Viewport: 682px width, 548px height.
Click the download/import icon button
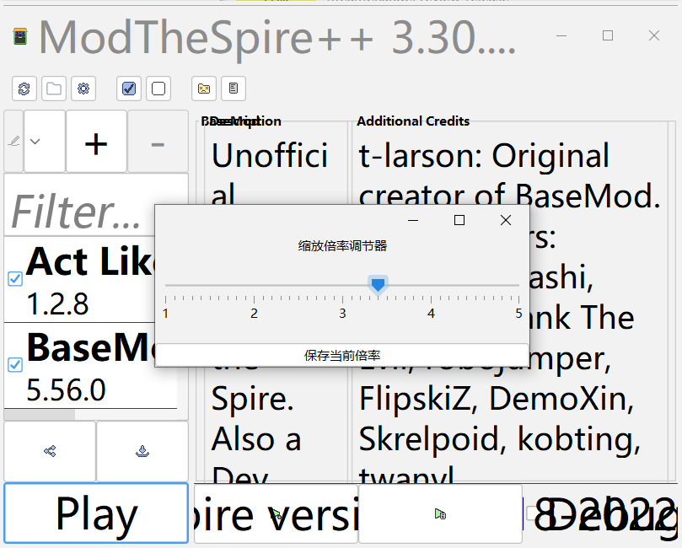(142, 451)
